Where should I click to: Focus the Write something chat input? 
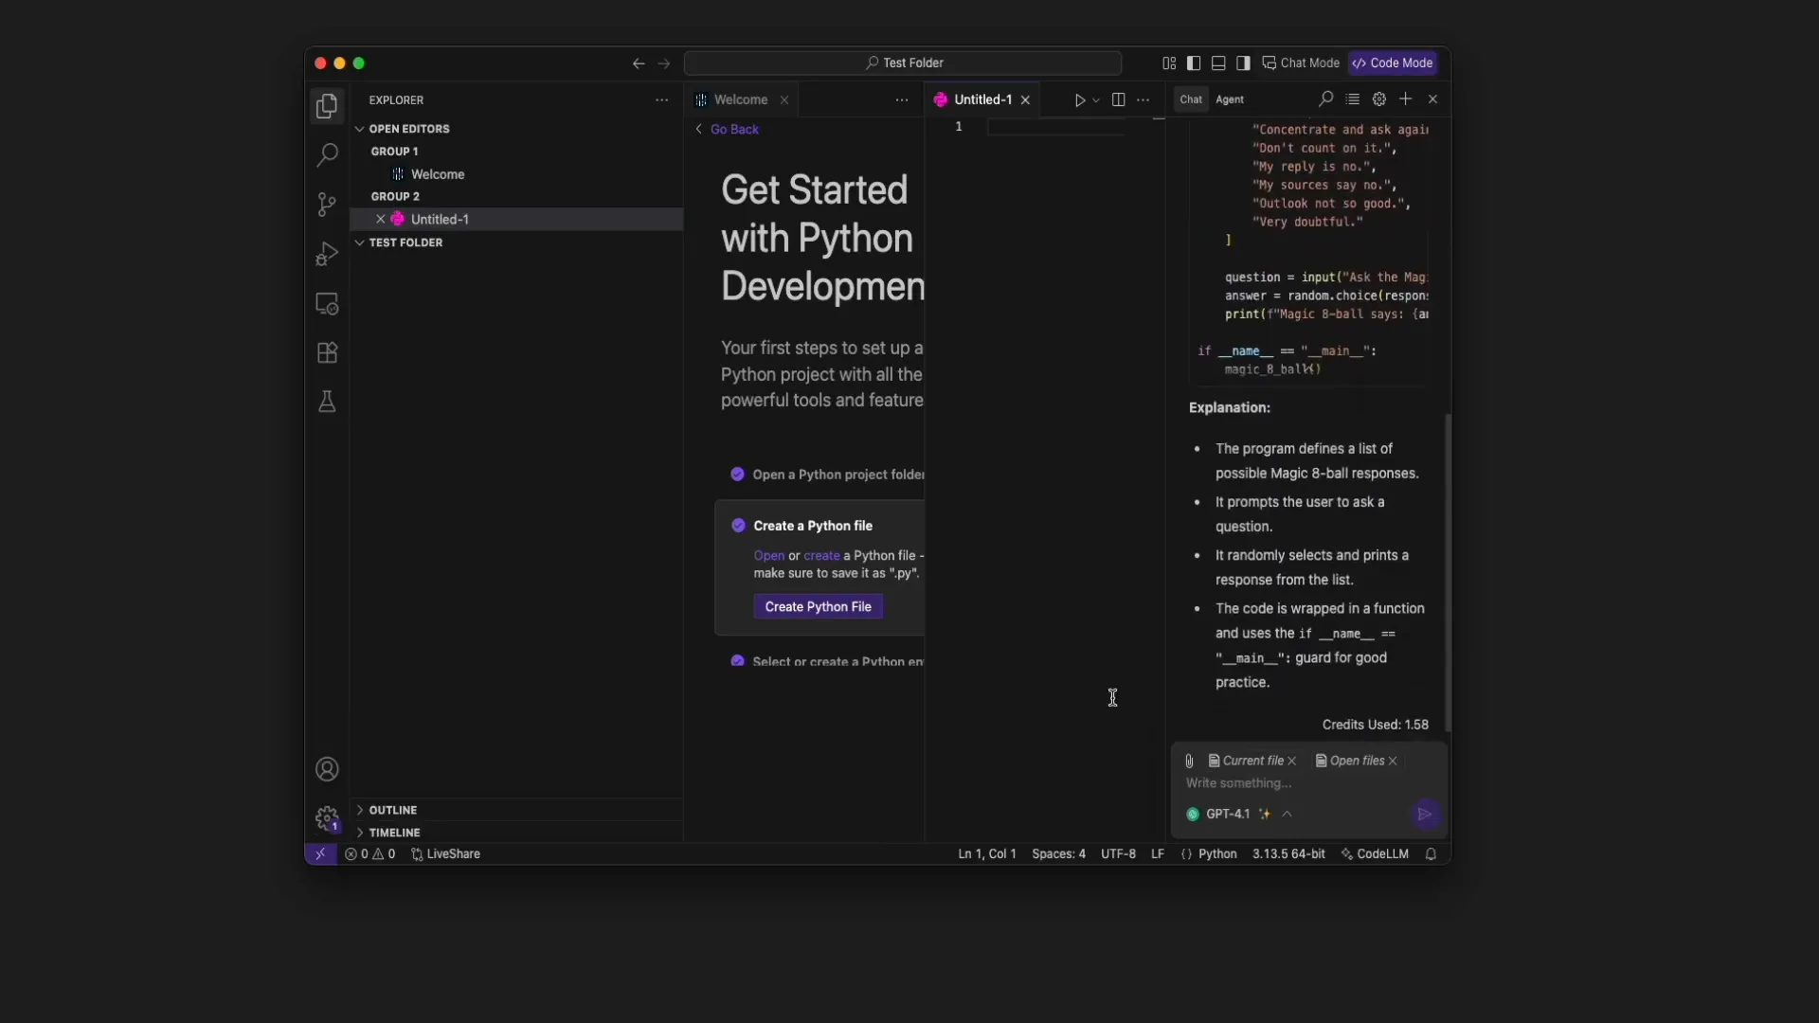[1309, 783]
